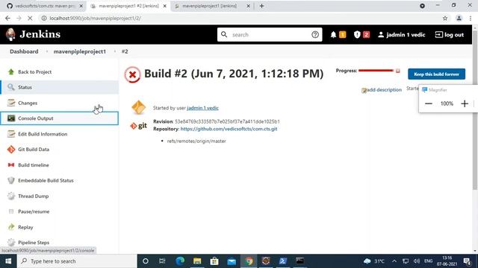
Task: Open PowerShell from the taskbar
Action: pyautogui.click(x=283, y=261)
